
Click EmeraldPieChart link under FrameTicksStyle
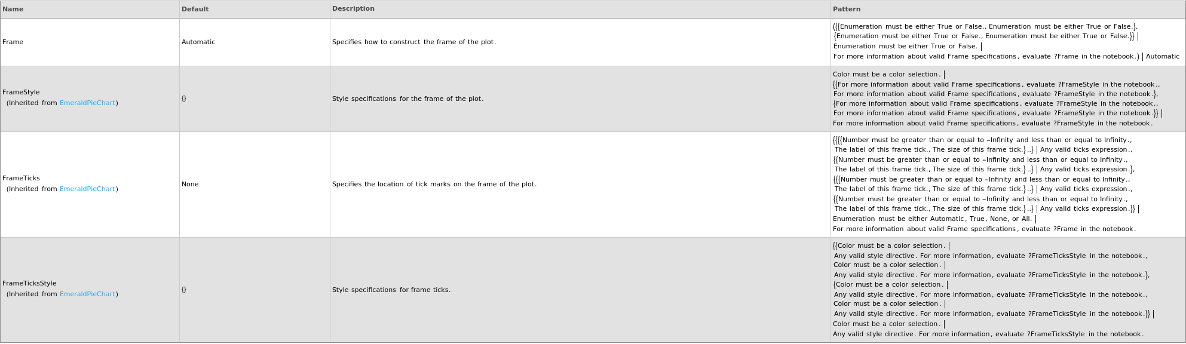click(87, 294)
